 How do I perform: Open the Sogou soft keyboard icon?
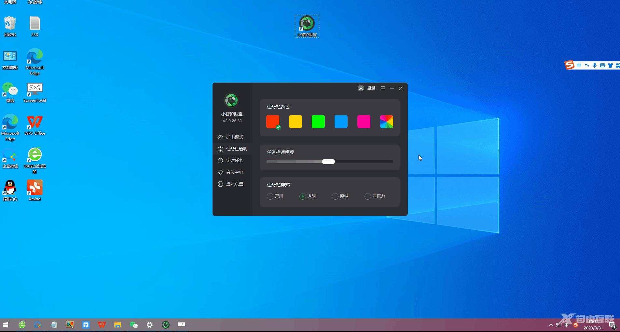pos(602,65)
